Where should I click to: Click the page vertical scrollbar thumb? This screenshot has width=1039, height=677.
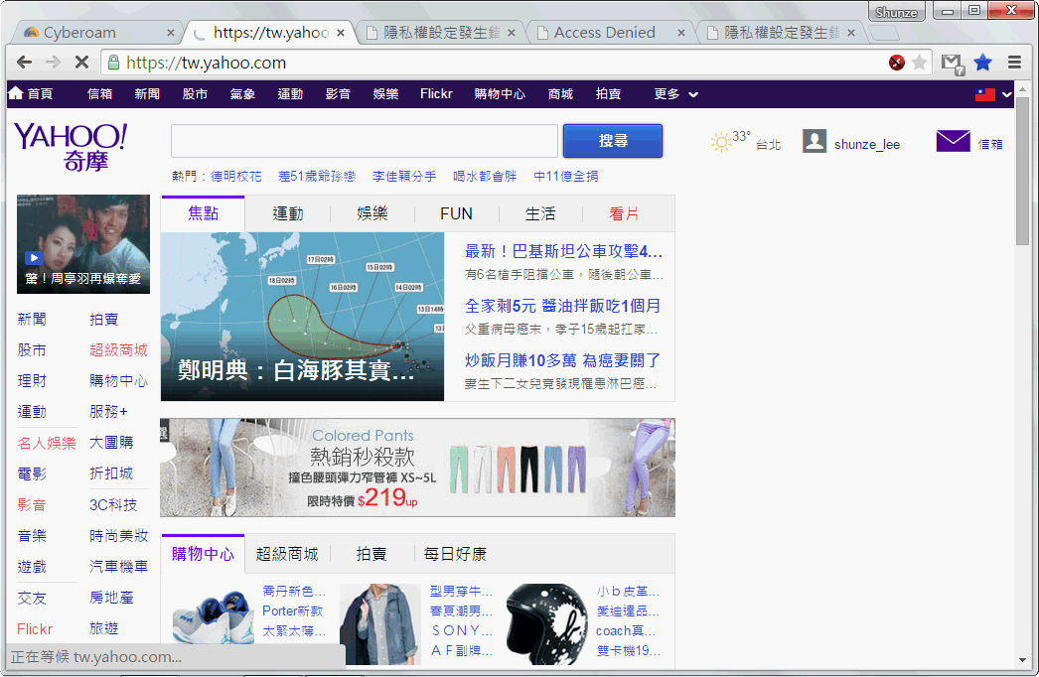(1022, 171)
